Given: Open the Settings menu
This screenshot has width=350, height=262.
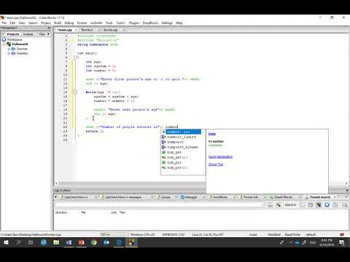Looking at the screenshot, I should (x=167, y=23).
